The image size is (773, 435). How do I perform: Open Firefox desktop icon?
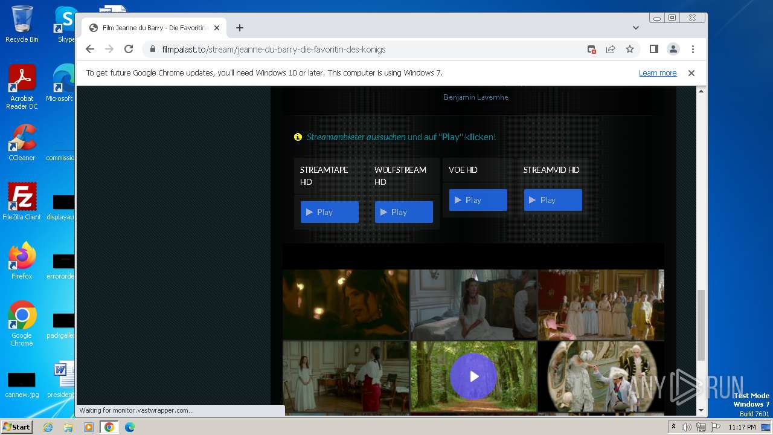click(x=22, y=260)
